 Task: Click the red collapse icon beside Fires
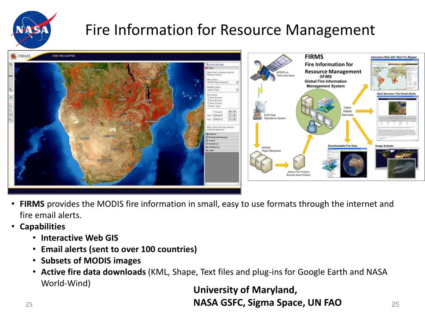tap(207, 68)
